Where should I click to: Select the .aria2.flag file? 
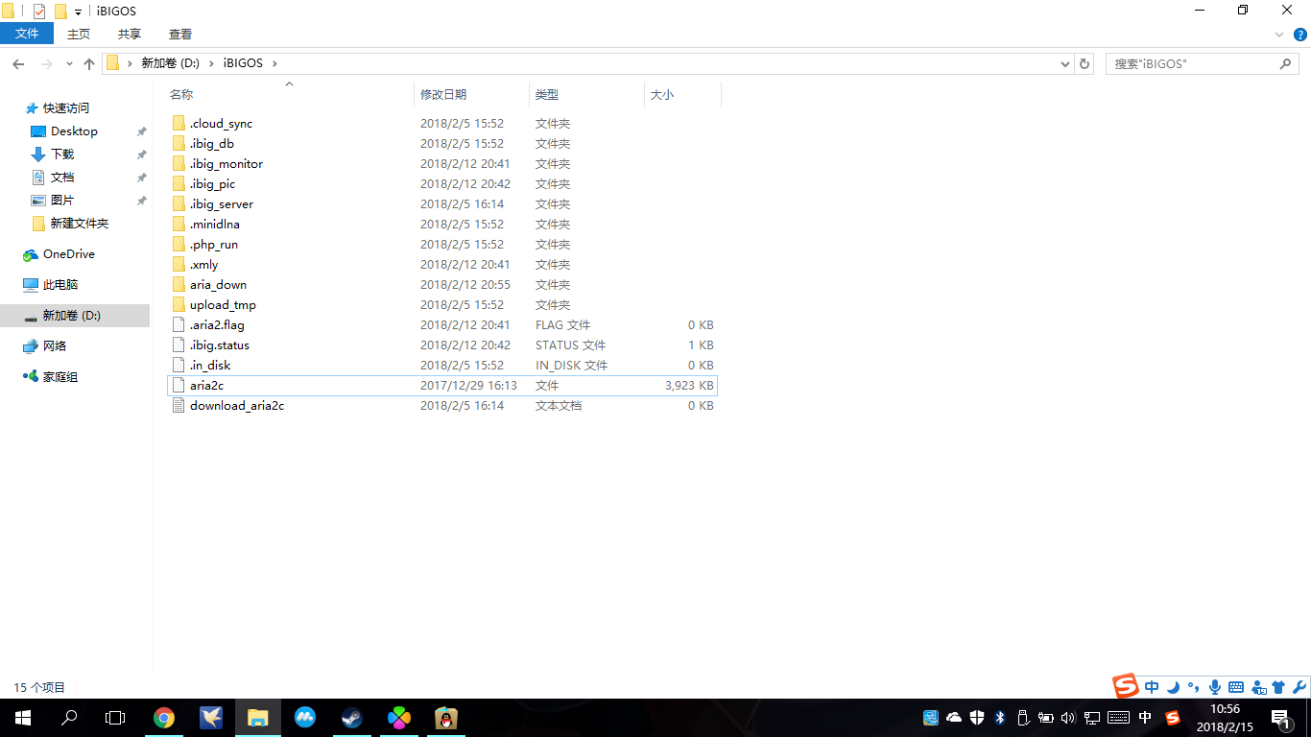[x=217, y=325]
